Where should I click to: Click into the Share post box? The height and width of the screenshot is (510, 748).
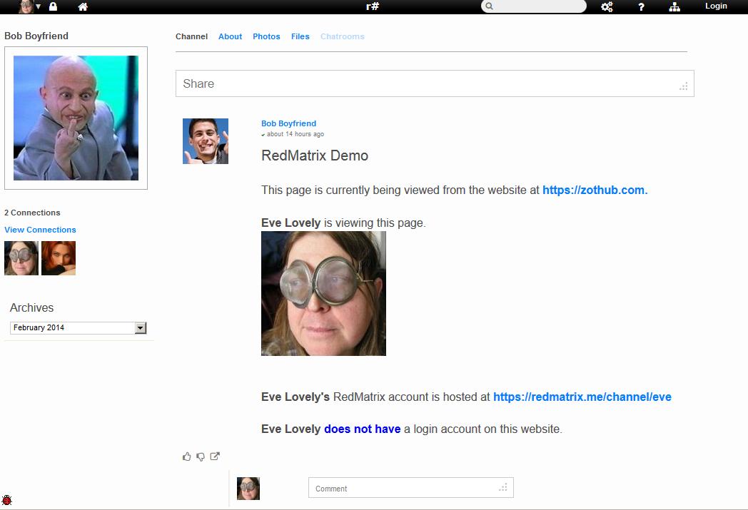[x=435, y=83]
